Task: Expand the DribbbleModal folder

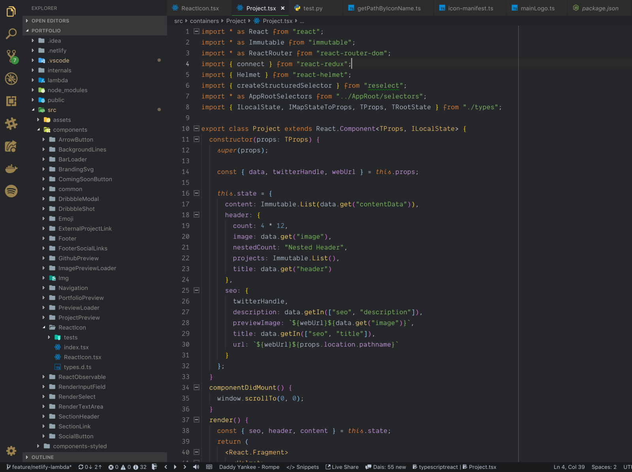Action: click(95, 199)
